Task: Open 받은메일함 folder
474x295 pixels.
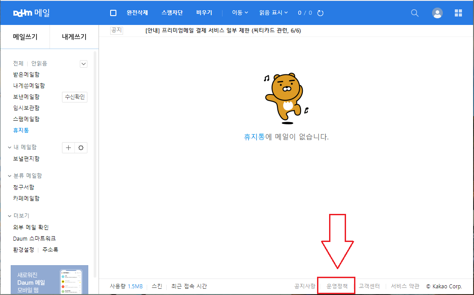Action: (x=26, y=74)
